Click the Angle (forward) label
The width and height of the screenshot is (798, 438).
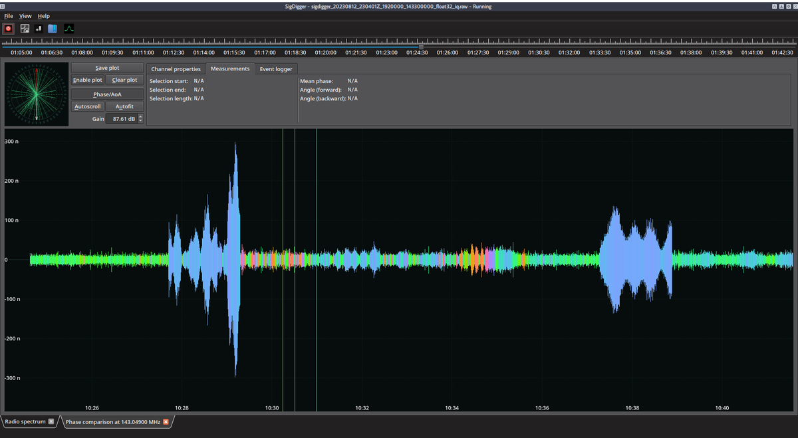click(x=321, y=90)
